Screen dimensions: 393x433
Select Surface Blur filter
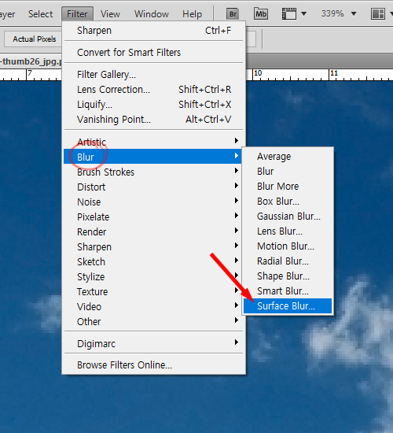[x=288, y=306]
